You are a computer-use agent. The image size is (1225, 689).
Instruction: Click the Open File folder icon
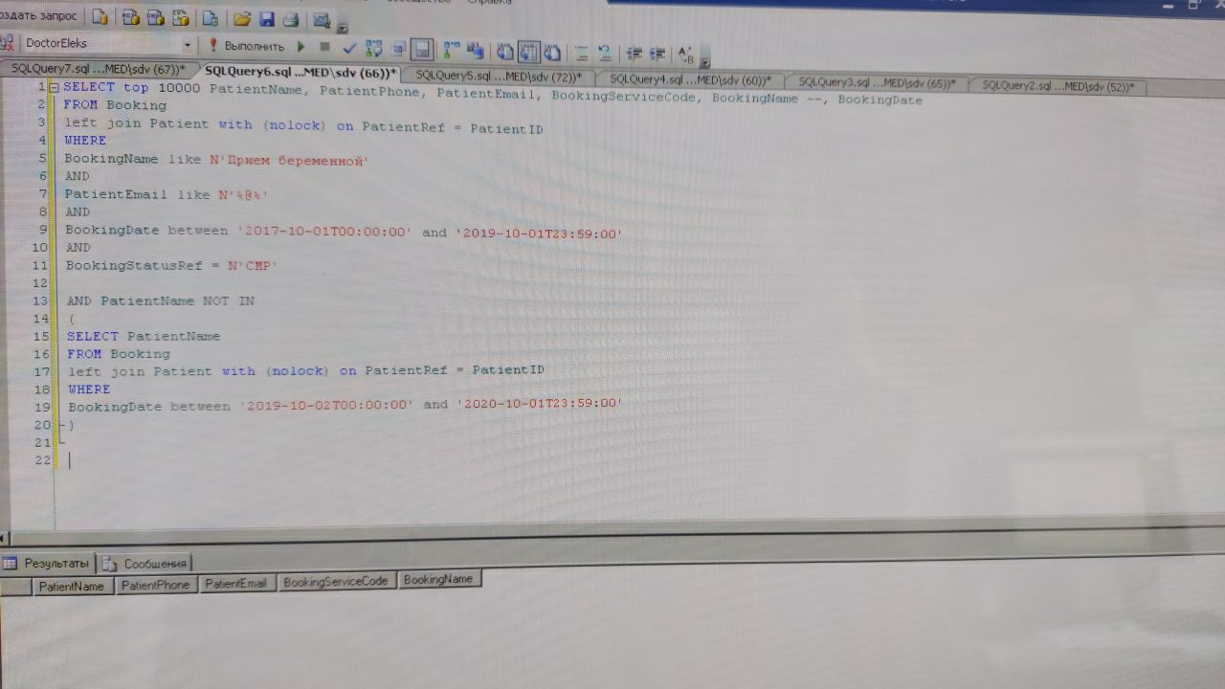coord(242,18)
